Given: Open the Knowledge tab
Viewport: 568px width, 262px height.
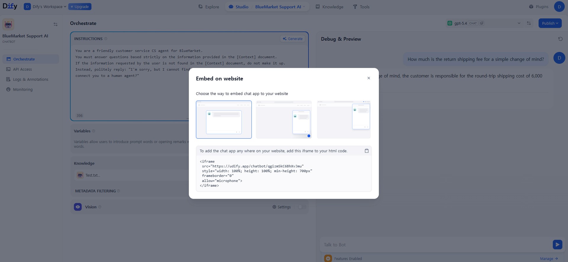Looking at the screenshot, I should pos(330,7).
